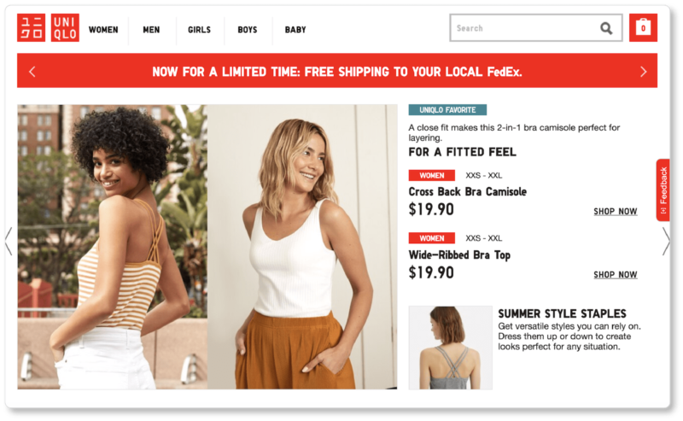The image size is (683, 421).
Task: Go to previous promo banner message
Action: pyautogui.click(x=32, y=72)
